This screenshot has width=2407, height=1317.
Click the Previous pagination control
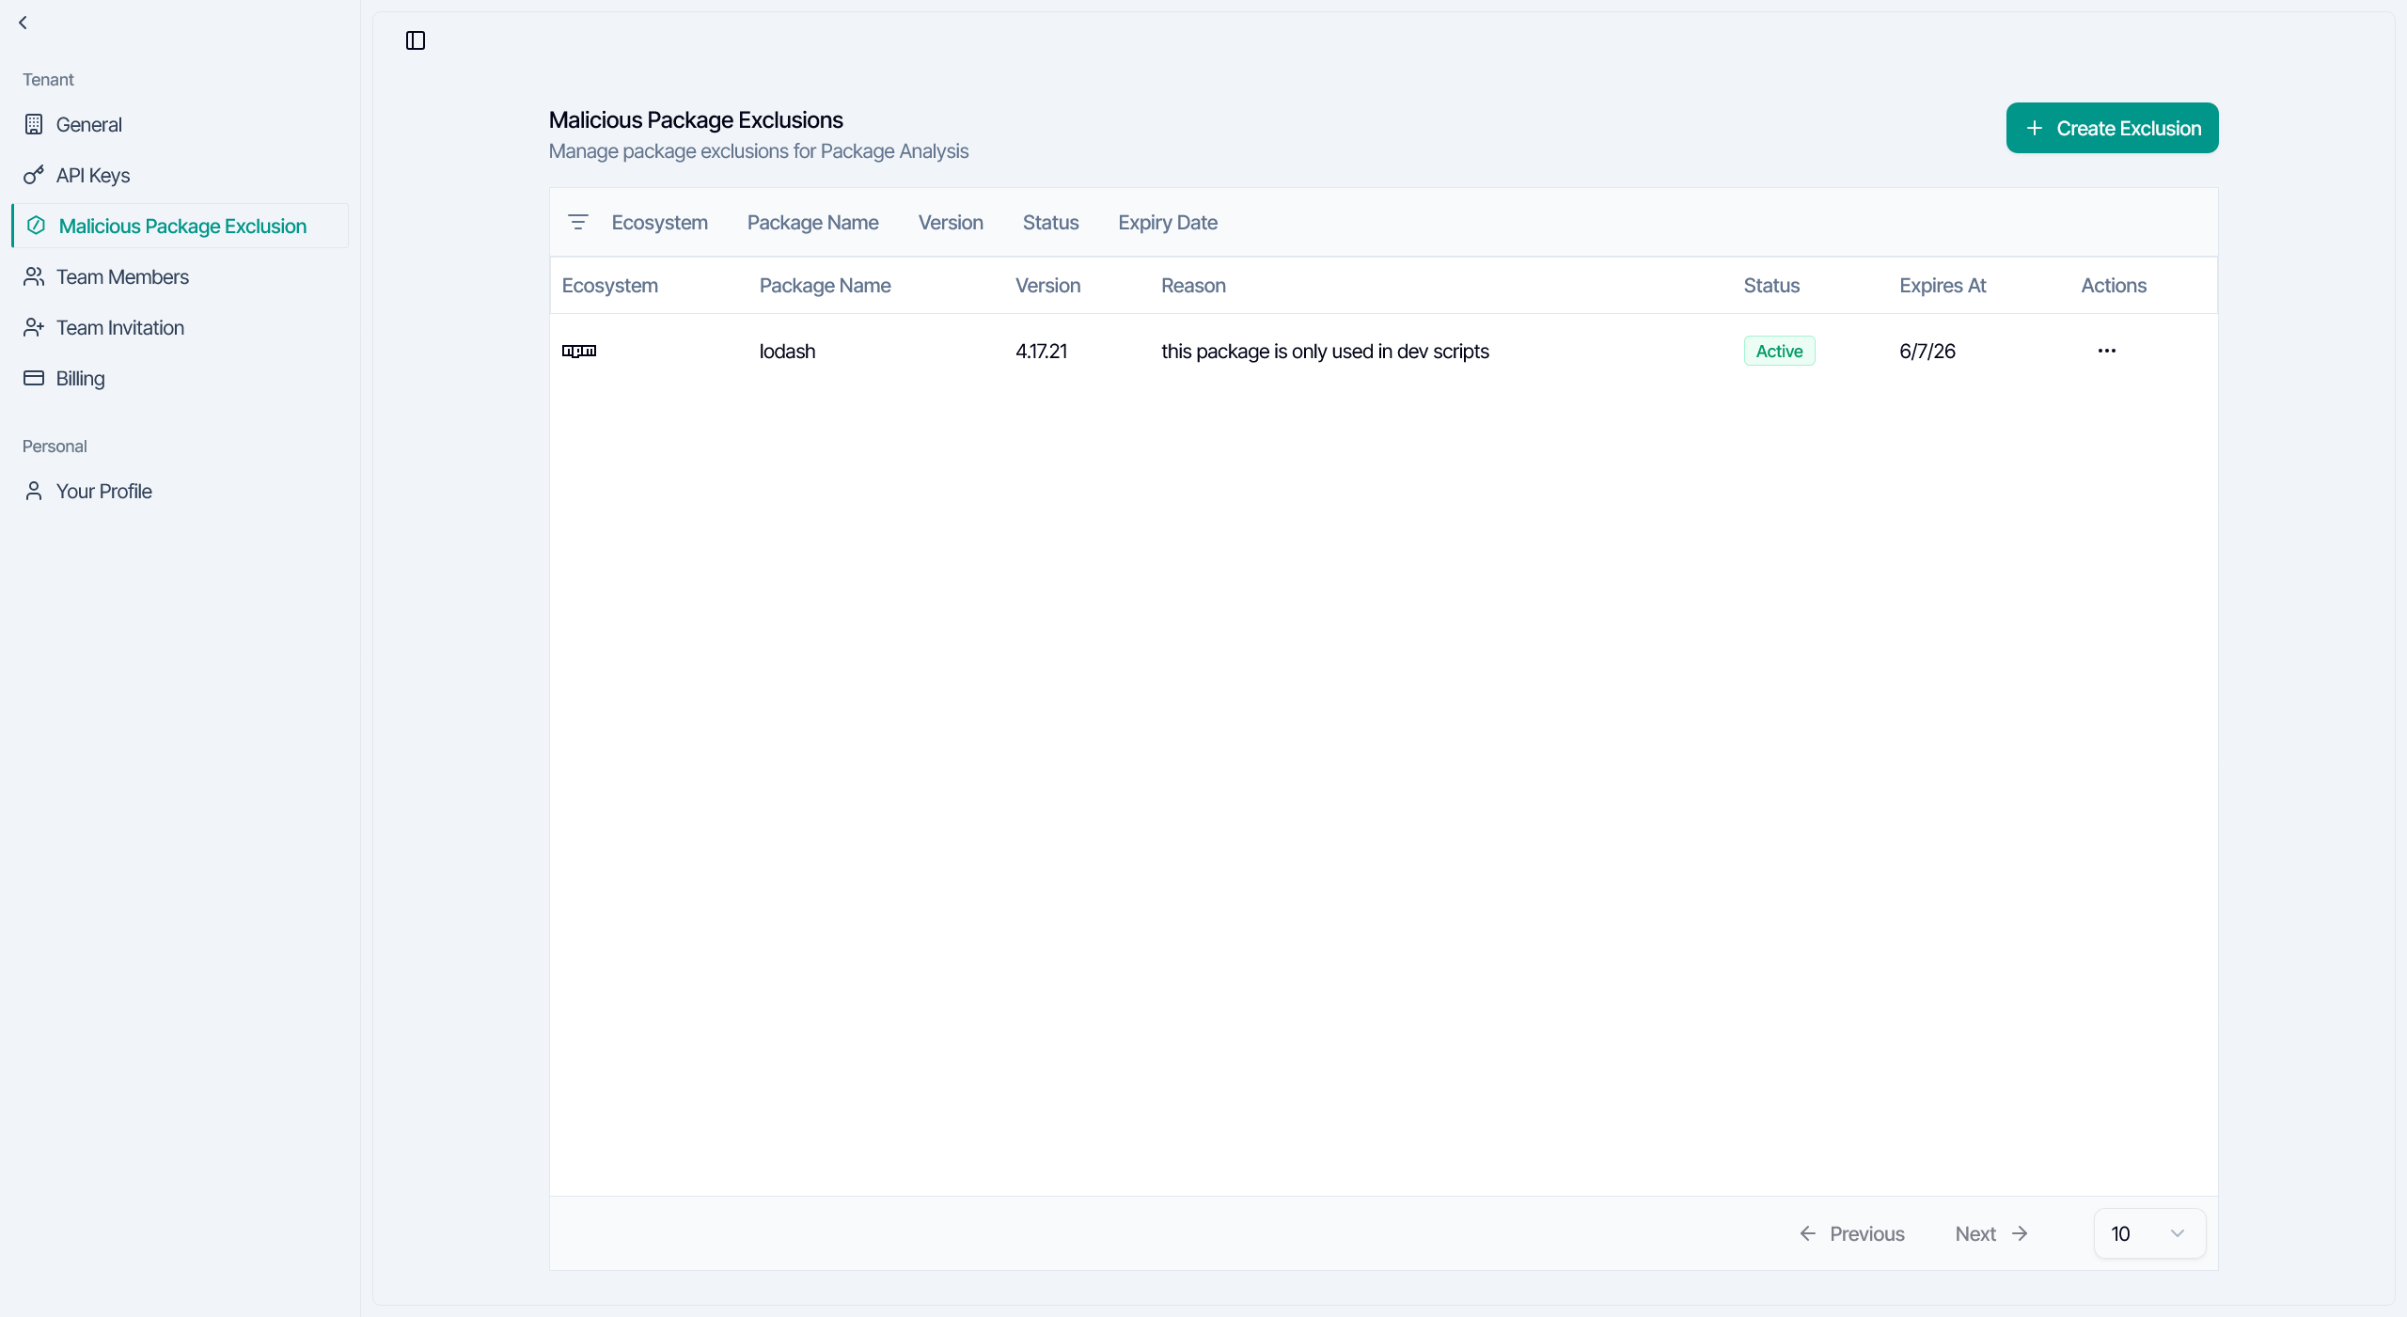pyautogui.click(x=1851, y=1232)
